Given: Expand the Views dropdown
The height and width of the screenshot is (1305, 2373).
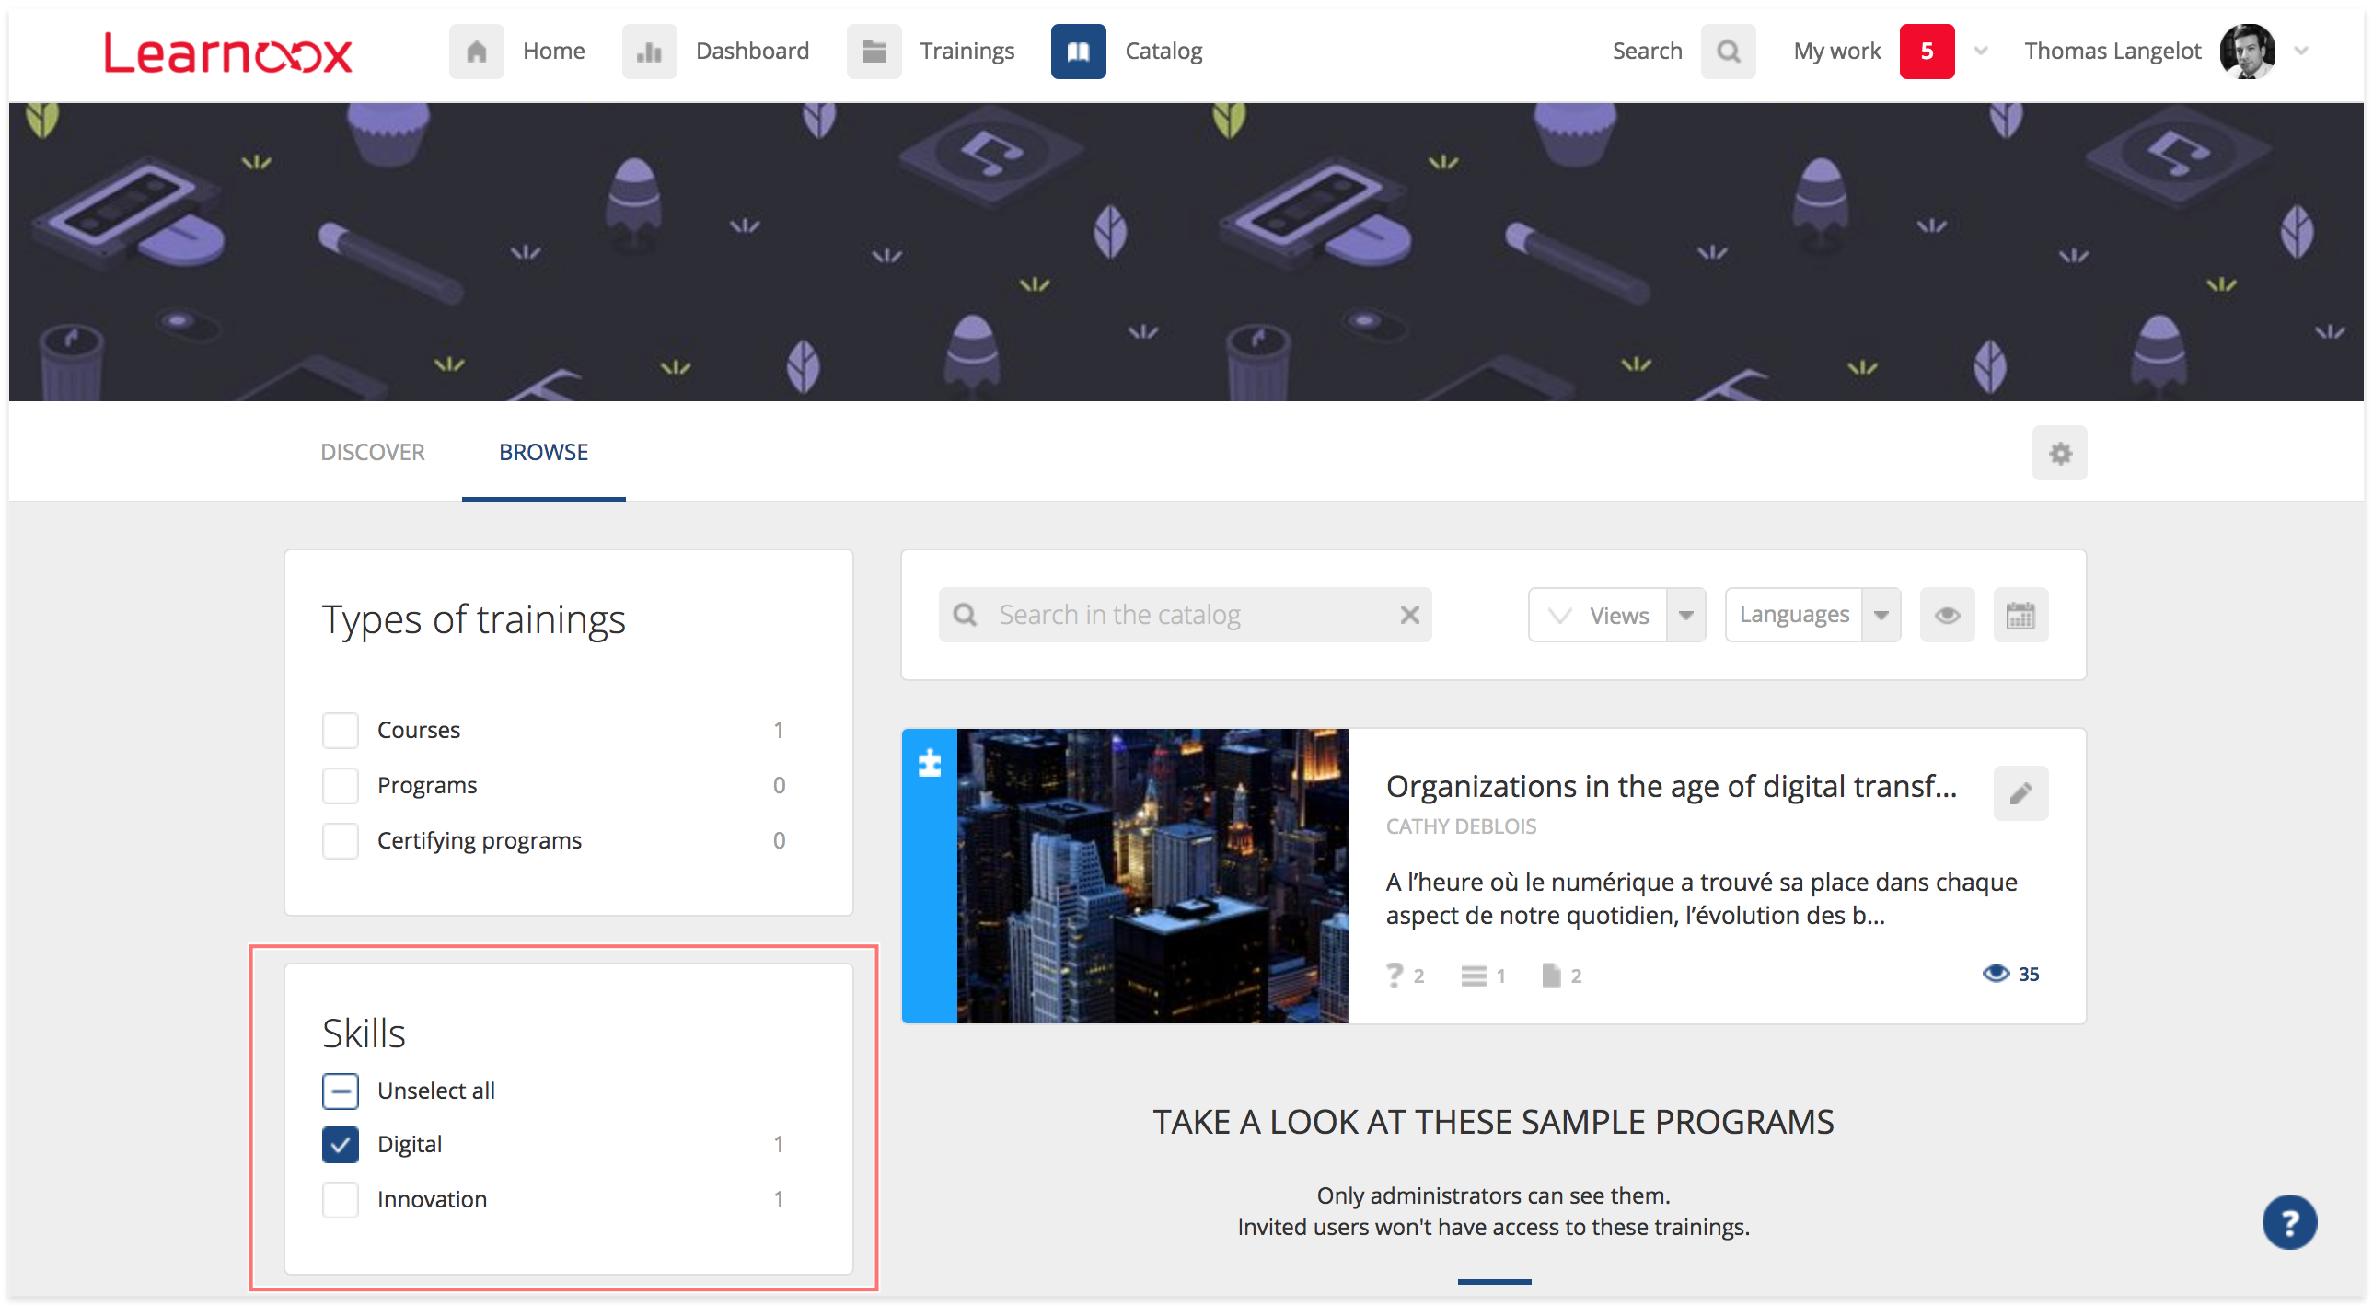Looking at the screenshot, I should pos(1685,615).
